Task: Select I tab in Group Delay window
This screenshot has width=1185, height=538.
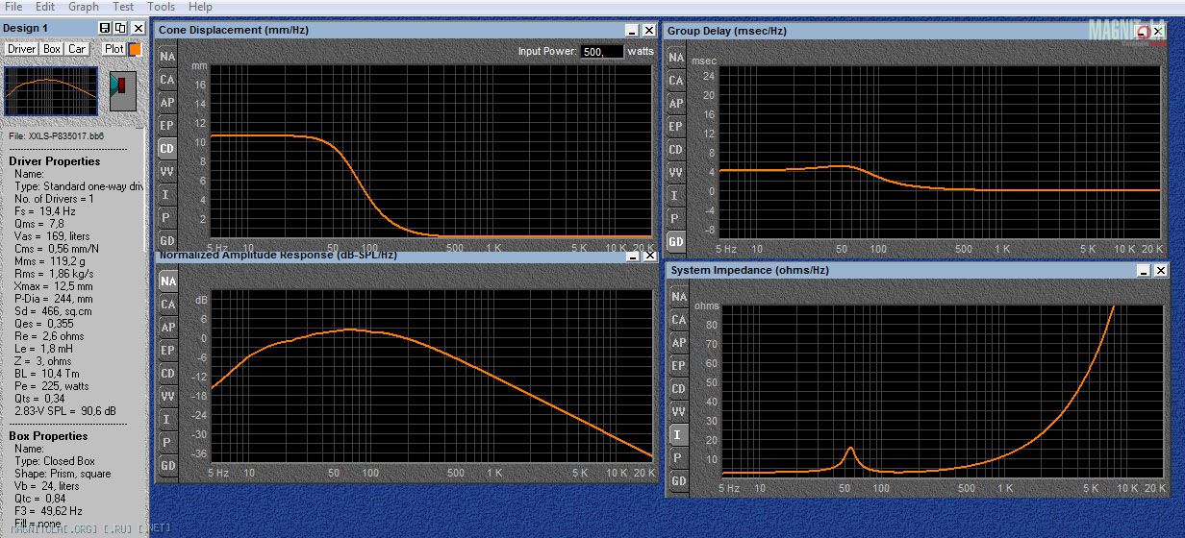Action: (676, 196)
